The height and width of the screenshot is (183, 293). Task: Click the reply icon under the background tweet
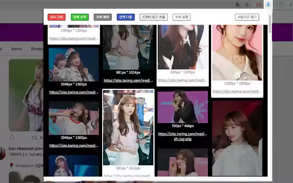[x=12, y=138]
